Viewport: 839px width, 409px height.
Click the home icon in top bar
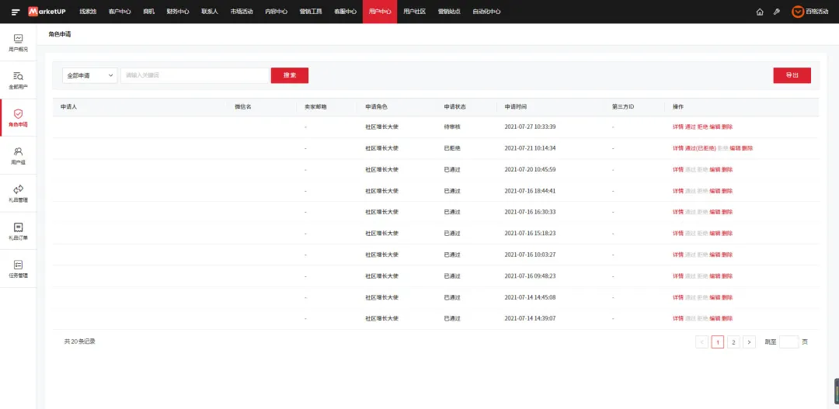click(760, 12)
